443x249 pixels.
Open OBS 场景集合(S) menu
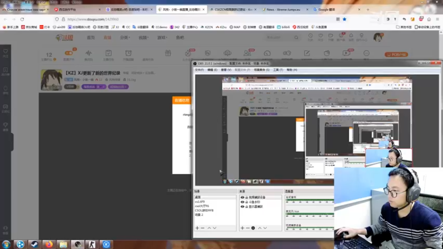(x=261, y=70)
